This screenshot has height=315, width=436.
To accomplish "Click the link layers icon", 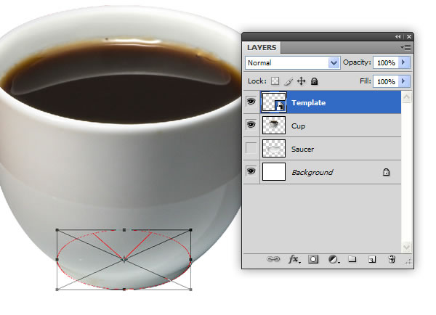I will click(273, 259).
